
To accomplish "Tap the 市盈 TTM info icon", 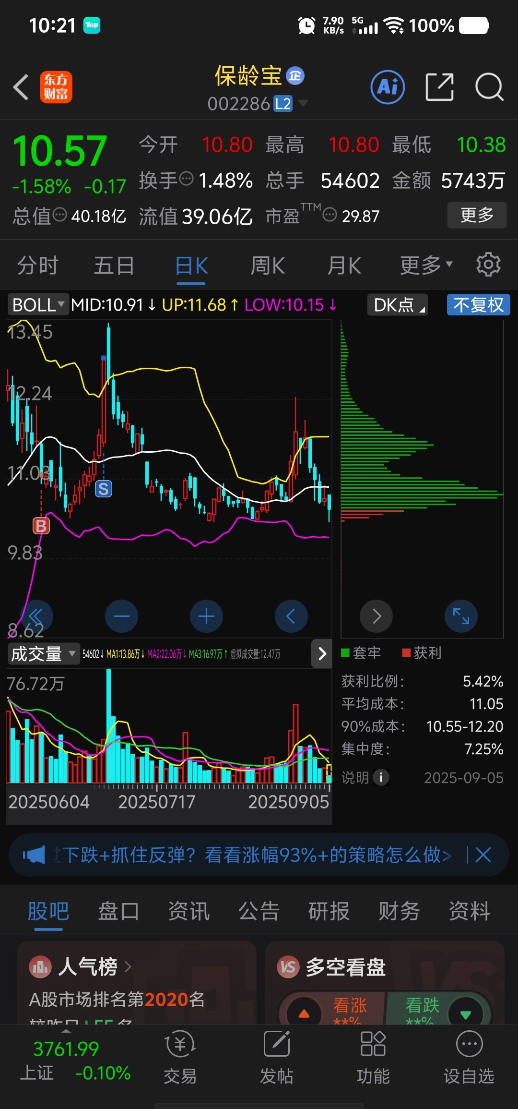I will click(330, 215).
